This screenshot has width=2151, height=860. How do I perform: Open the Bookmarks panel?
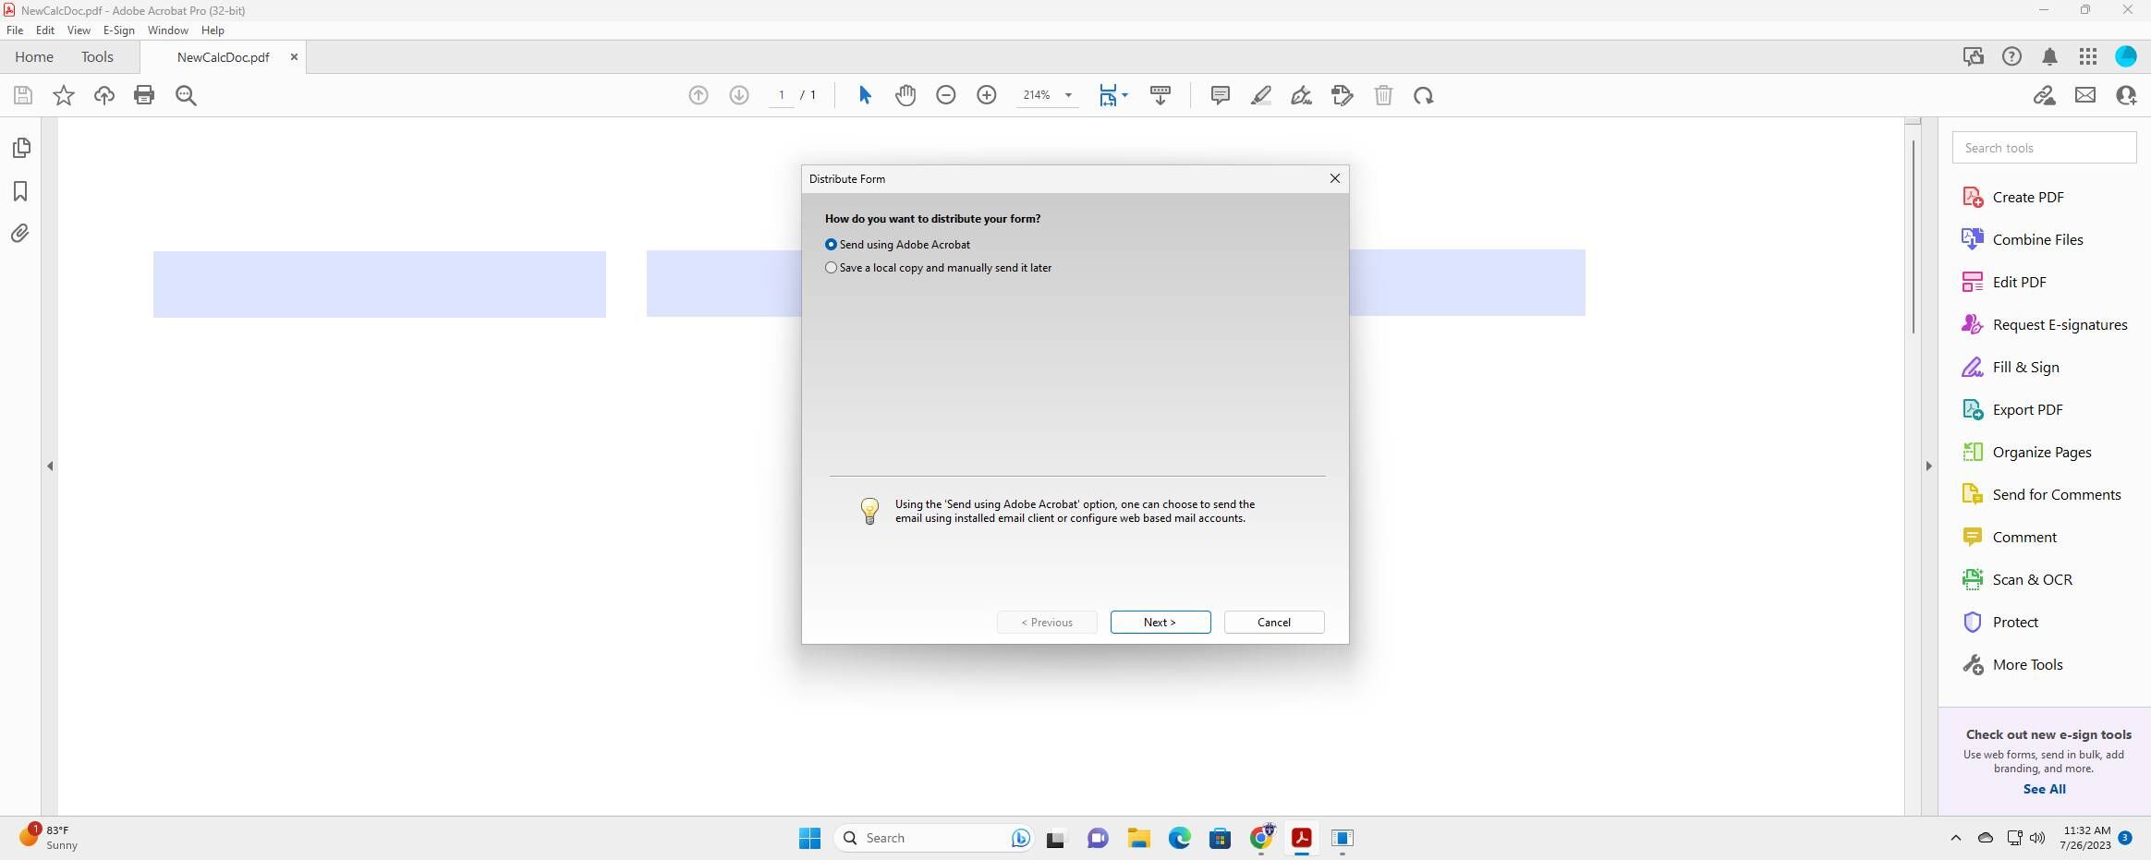19,191
